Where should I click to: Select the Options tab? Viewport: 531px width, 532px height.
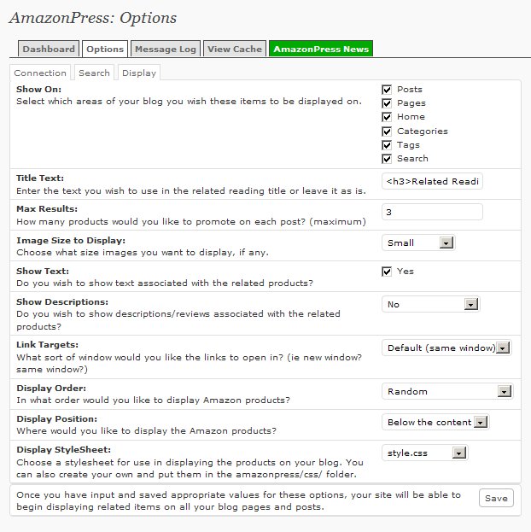[x=105, y=49]
